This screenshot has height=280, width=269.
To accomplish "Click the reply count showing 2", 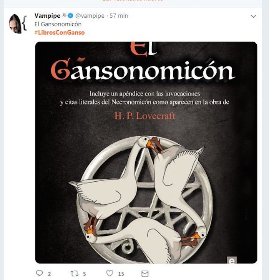I will pos(49,274).
